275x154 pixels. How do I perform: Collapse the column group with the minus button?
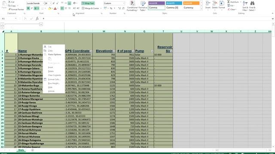pos(41,24)
